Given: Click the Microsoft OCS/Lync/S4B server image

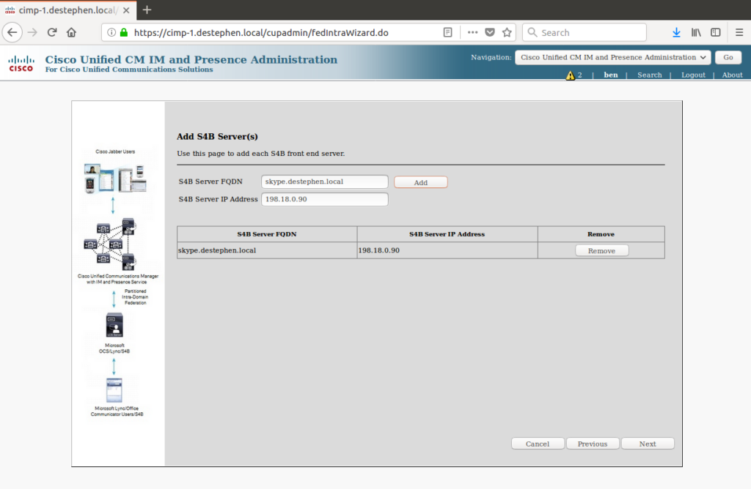Looking at the screenshot, I should tap(114, 325).
